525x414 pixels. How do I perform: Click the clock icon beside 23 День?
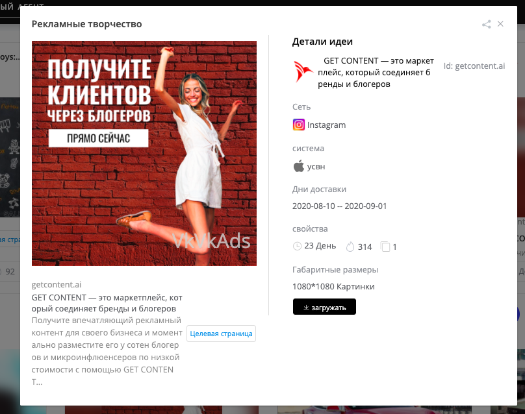point(297,247)
